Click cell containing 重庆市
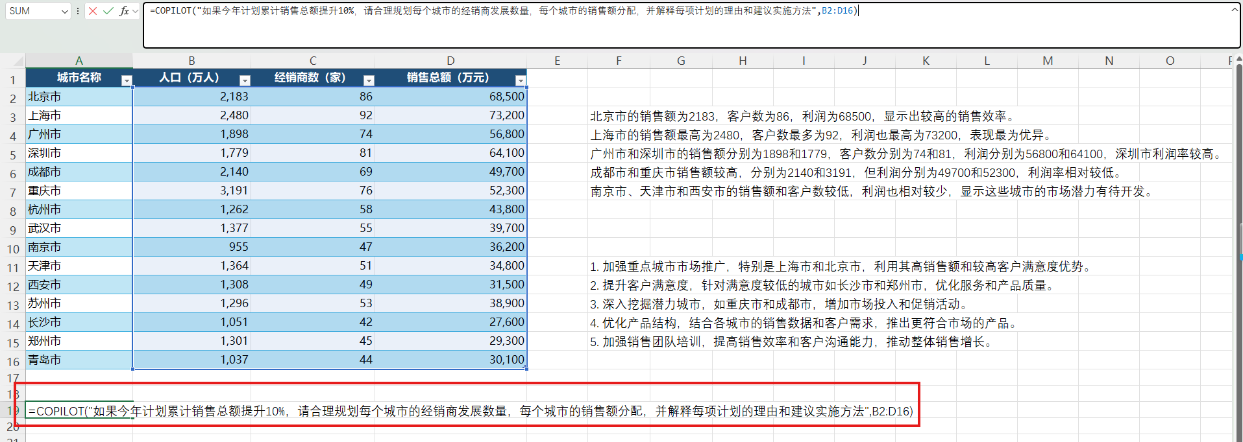1243x442 pixels. click(79, 191)
